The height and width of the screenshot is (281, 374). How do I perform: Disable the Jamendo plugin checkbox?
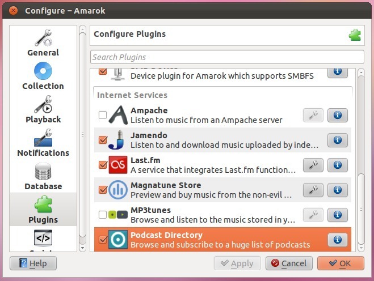[103, 140]
